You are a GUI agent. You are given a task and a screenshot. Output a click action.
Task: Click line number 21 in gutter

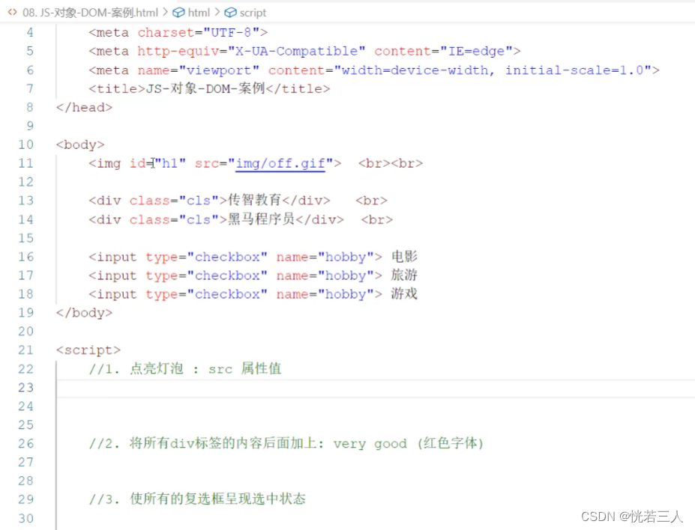click(25, 350)
